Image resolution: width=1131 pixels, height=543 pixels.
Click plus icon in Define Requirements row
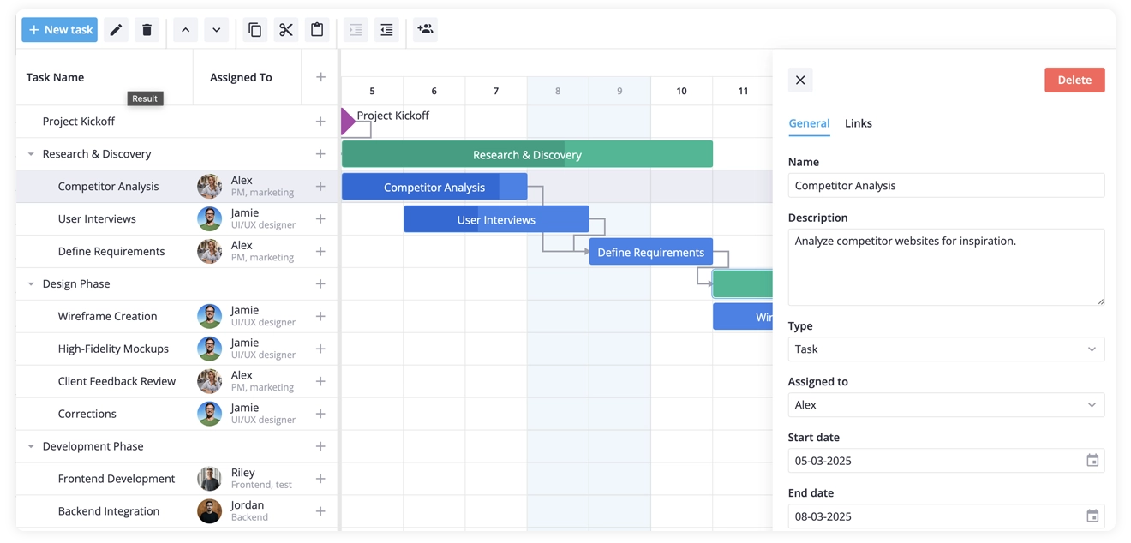320,252
